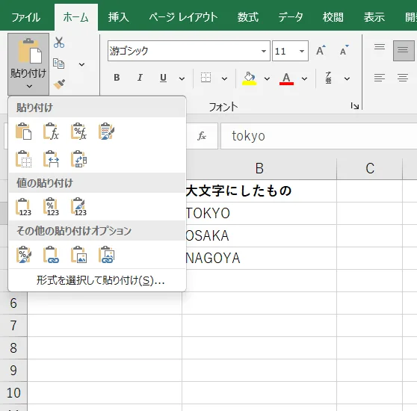Viewport: 417px width, 411px height.
Task: Center text horizontally icon
Action: [x=403, y=78]
